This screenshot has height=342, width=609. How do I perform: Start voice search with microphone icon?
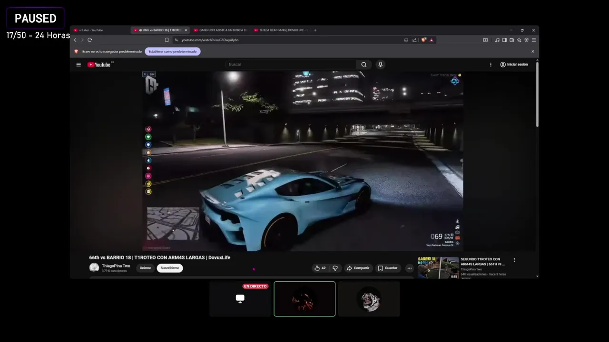point(380,65)
